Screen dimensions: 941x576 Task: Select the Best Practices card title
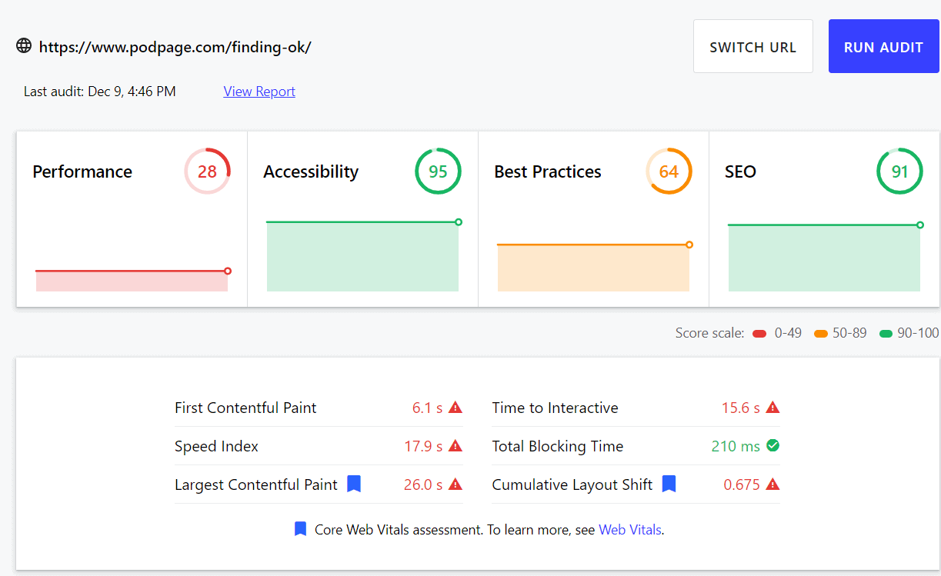click(x=548, y=171)
